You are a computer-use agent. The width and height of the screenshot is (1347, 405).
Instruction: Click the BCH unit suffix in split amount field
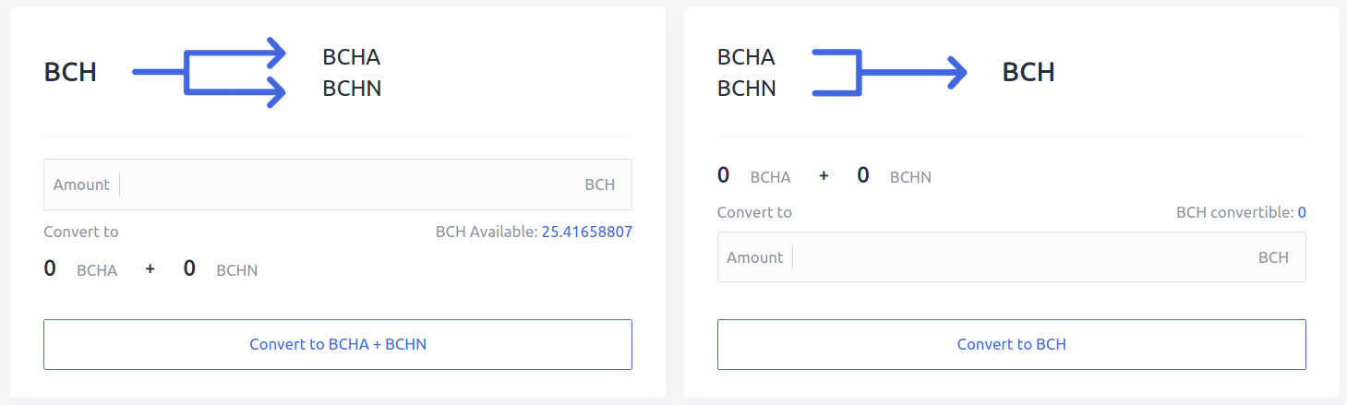[600, 185]
